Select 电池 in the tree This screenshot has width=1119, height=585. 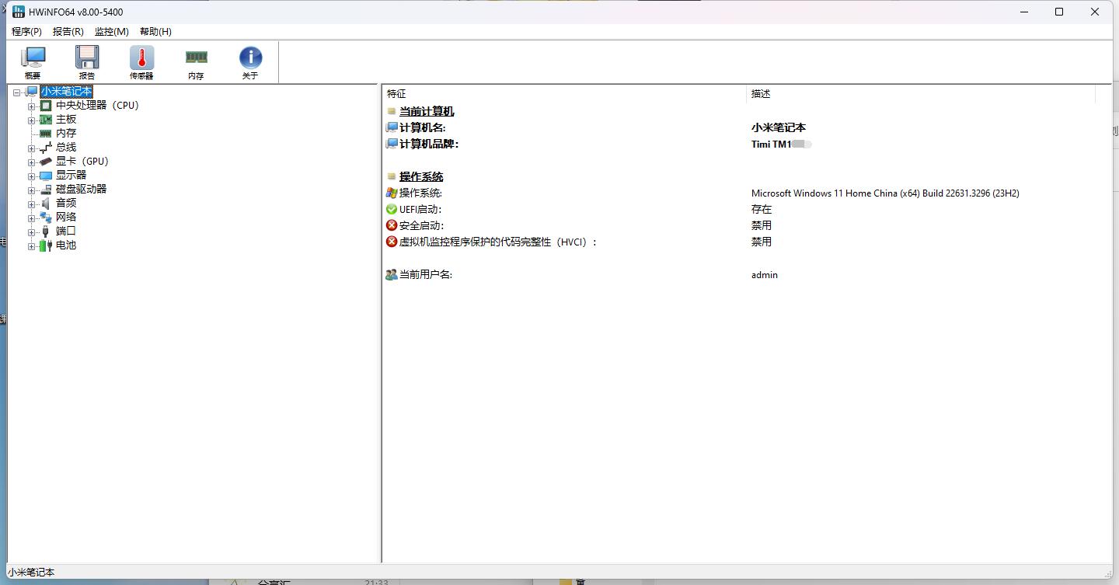pos(66,245)
